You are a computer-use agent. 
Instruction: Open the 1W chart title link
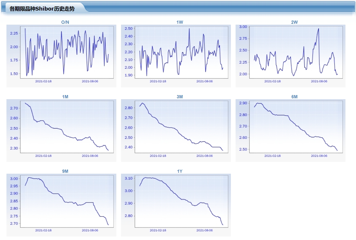(180, 22)
